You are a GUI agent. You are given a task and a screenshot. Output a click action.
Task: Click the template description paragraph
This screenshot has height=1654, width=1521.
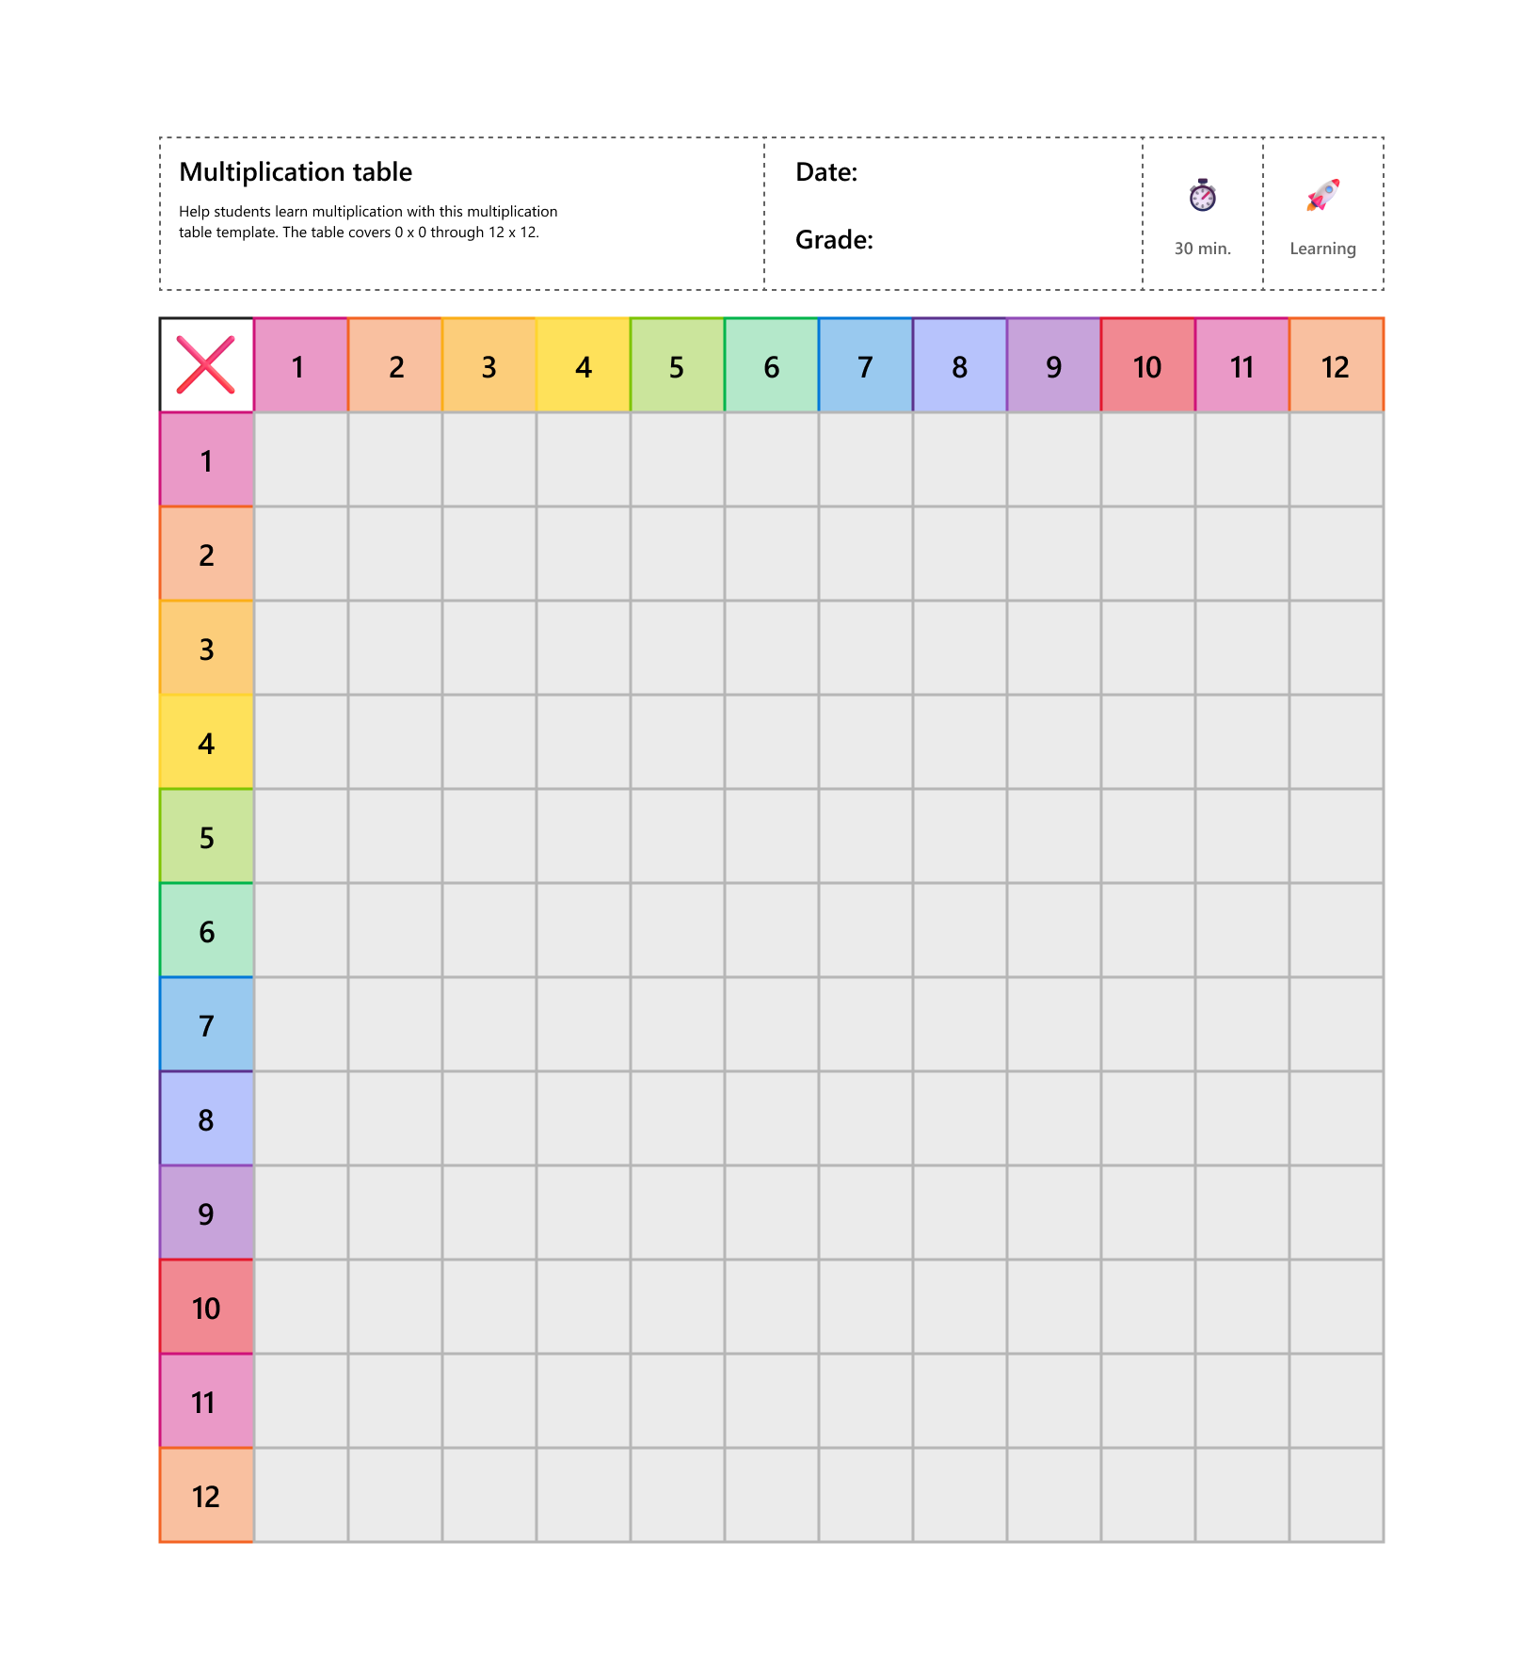coord(368,222)
